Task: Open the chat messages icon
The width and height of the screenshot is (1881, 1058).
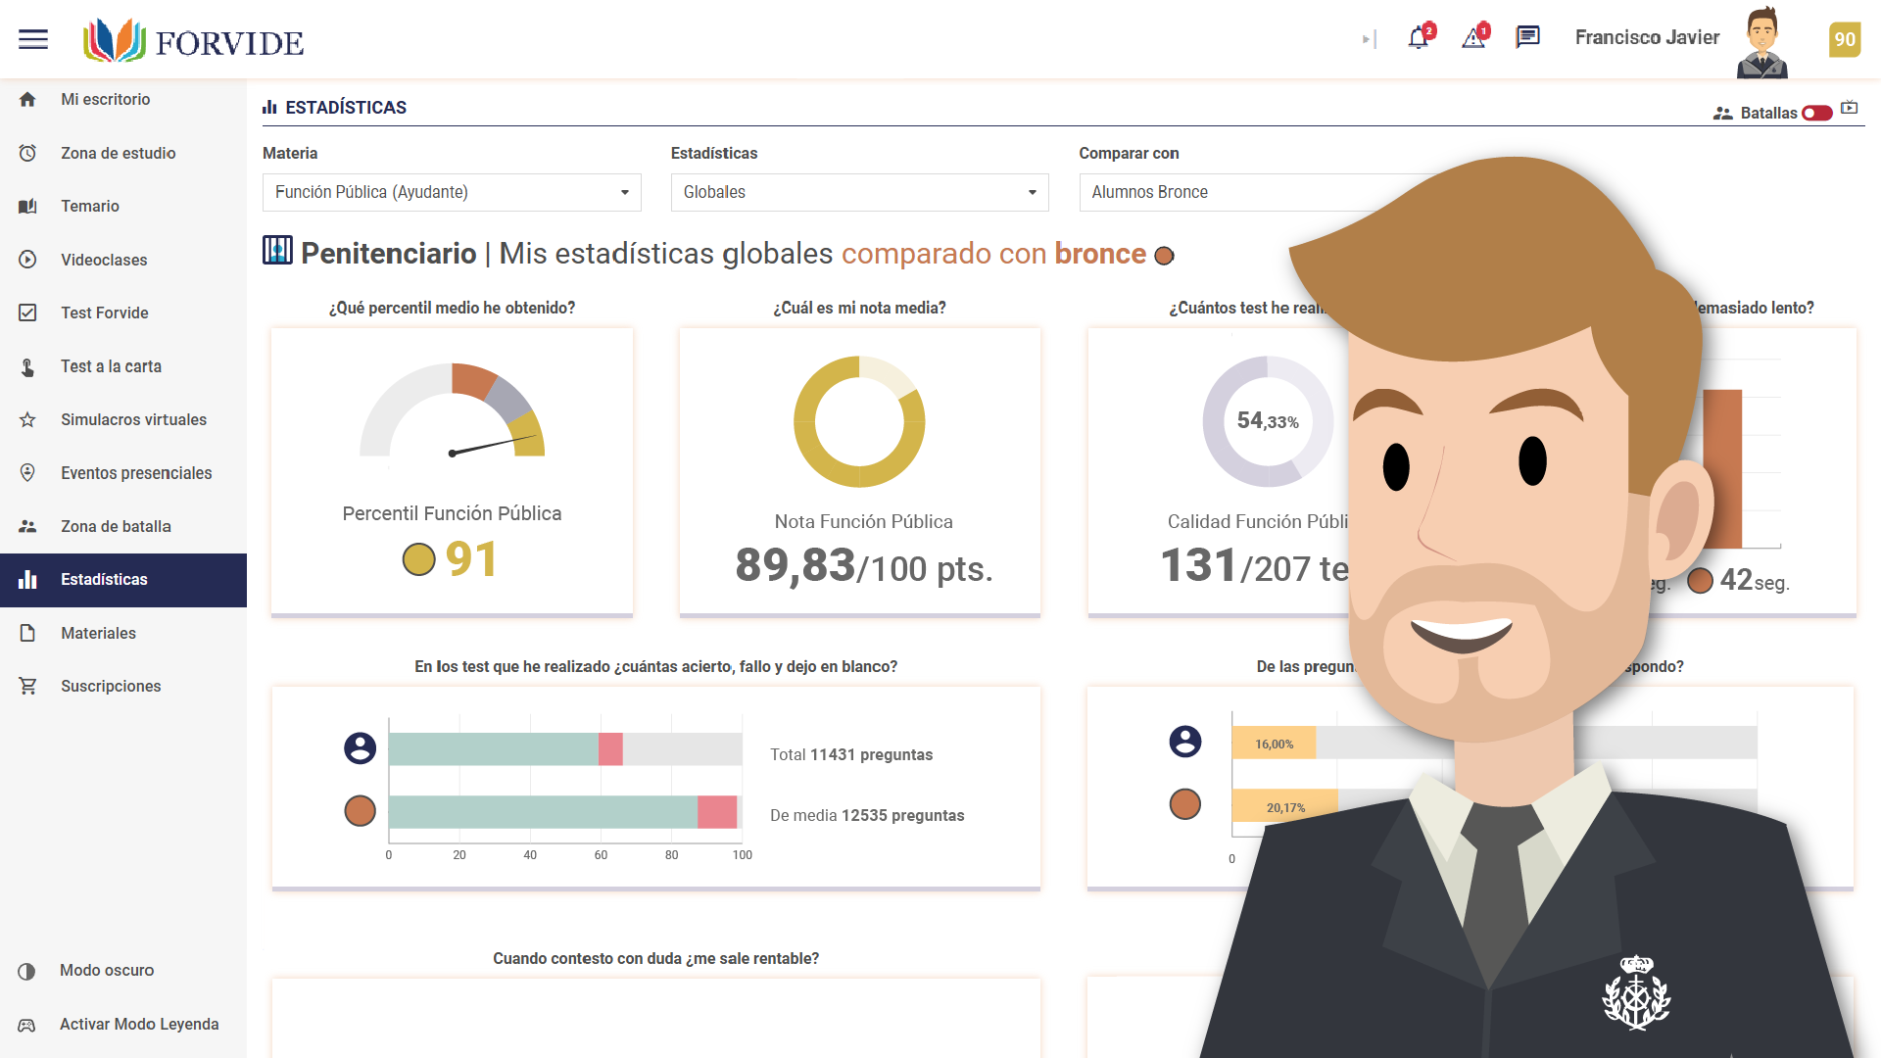Action: (1527, 37)
